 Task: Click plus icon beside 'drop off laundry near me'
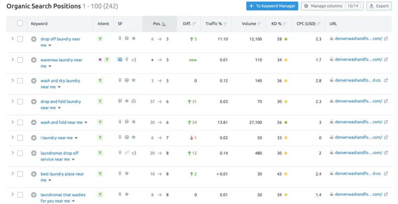tap(34, 39)
